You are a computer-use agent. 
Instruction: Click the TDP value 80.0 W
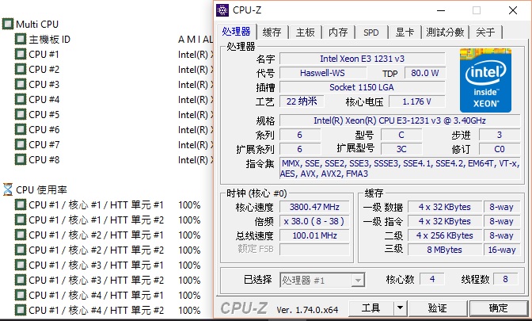tap(425, 73)
